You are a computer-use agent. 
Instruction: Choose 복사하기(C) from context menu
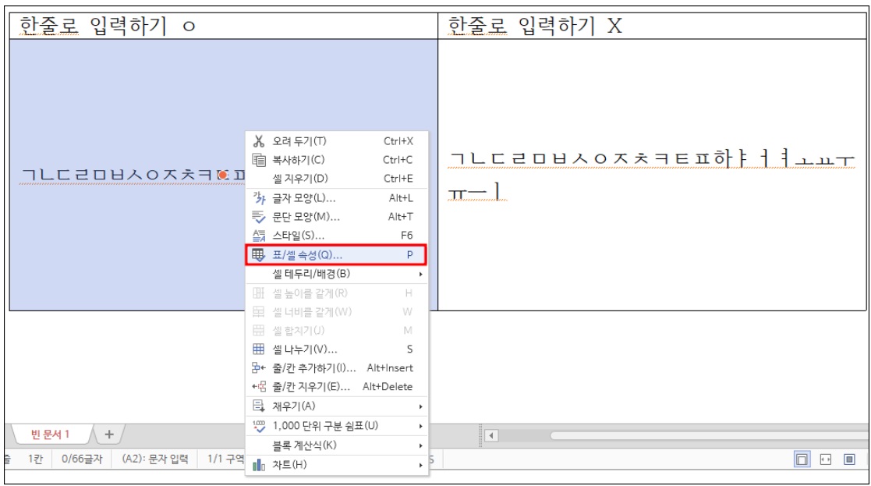[x=337, y=160]
